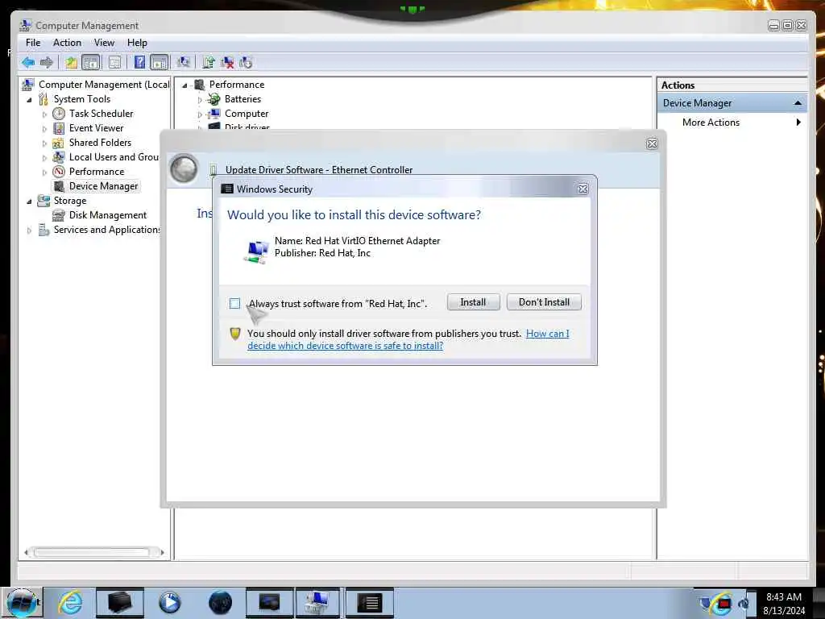The image size is (825, 619).
Task: Close the Update Driver Software window
Action: pos(652,143)
